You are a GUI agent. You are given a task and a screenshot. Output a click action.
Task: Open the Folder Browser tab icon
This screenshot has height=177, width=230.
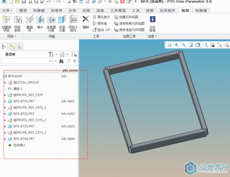(x=12, y=47)
